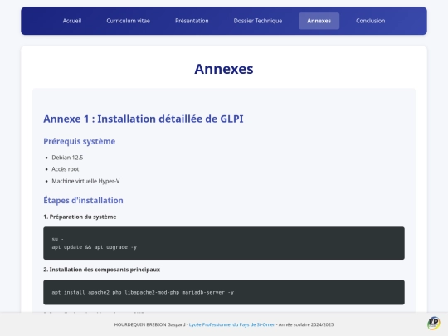Image resolution: width=448 pixels, height=336 pixels.
Task: Click the HOURDEQUIN BREBION Gaspard footer text
Action: tap(149, 324)
